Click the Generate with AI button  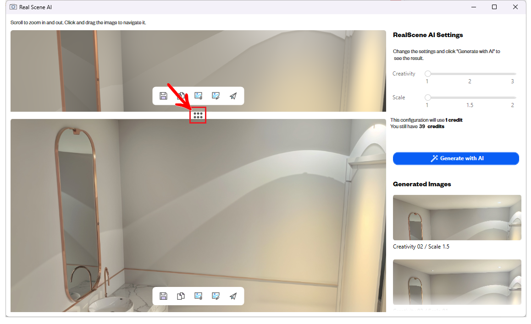click(x=456, y=158)
